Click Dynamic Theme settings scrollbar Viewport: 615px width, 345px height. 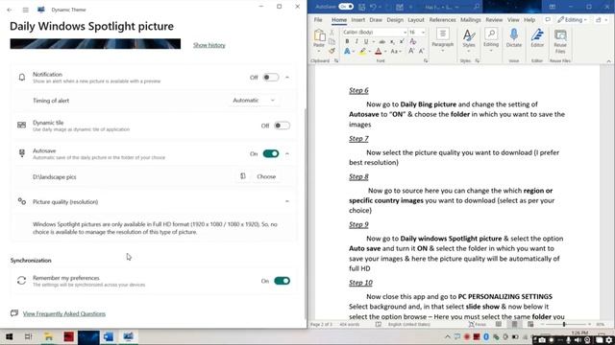306,213
